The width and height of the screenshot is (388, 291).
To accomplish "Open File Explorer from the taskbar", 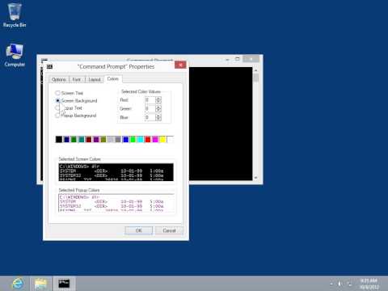I will [x=40, y=284].
